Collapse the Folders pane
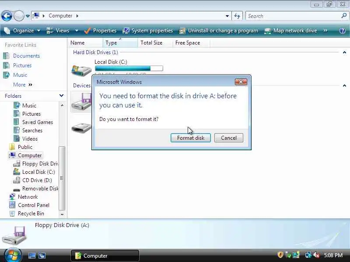The height and width of the screenshot is (262, 350). (x=61, y=96)
